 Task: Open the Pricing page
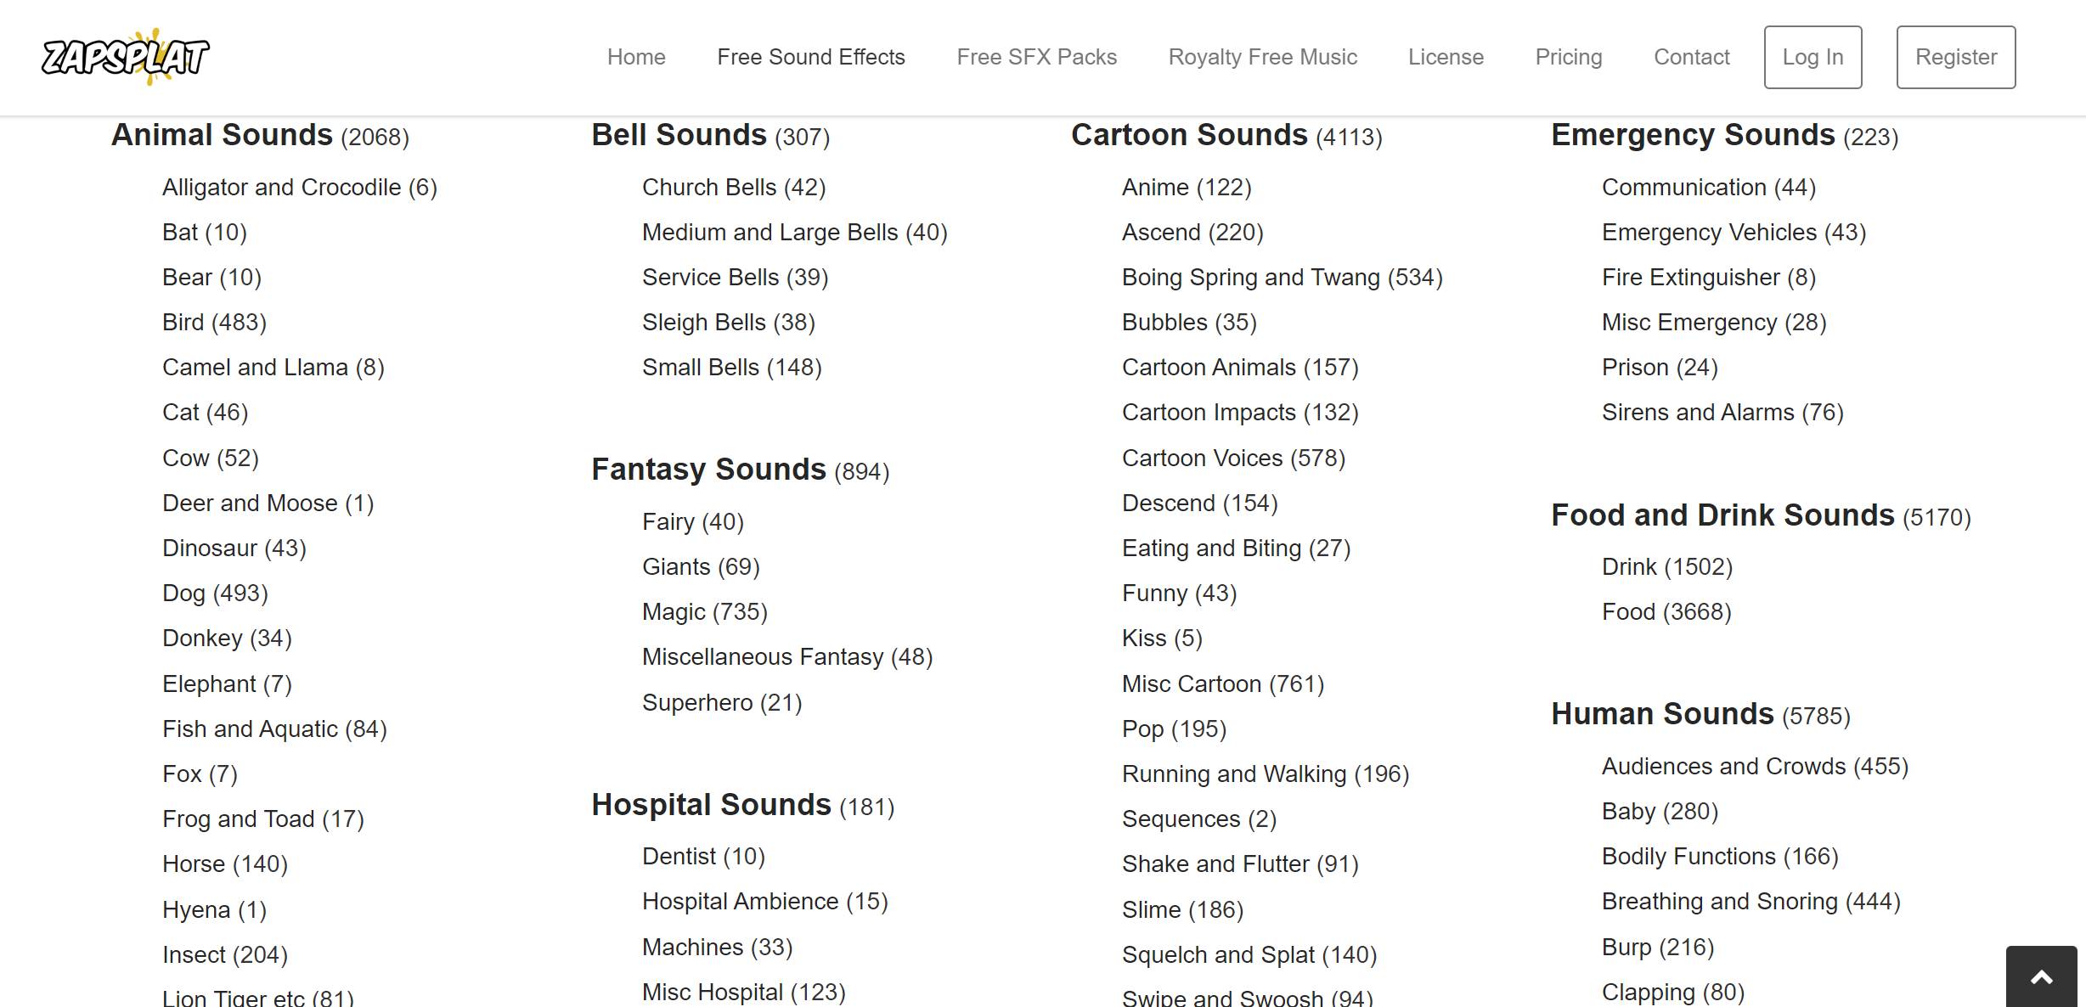[1568, 57]
